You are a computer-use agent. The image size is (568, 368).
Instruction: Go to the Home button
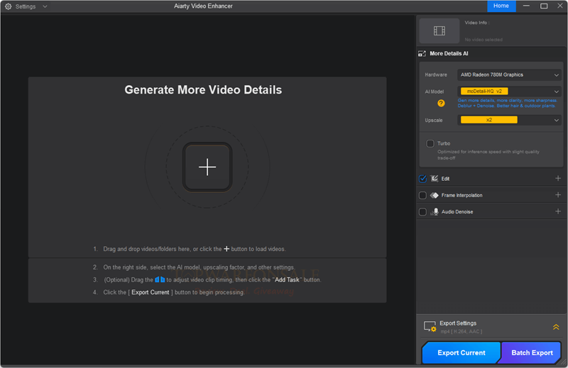(501, 6)
